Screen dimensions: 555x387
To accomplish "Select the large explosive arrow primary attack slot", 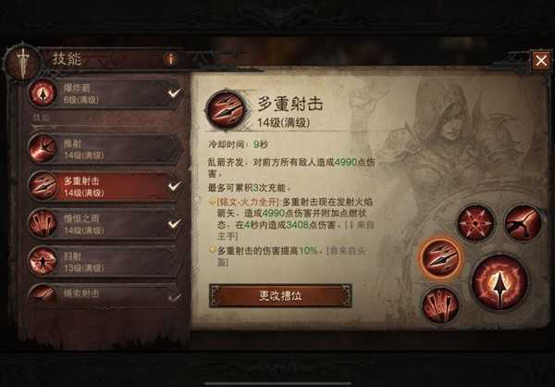I will 499,281.
